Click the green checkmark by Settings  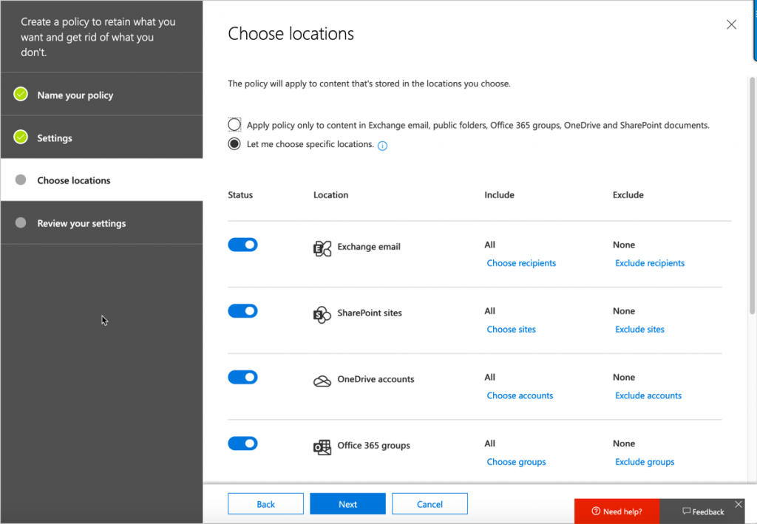click(x=21, y=137)
